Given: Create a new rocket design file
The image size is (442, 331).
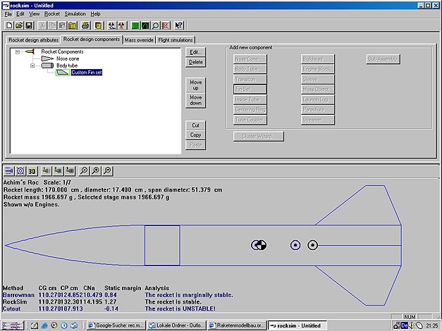Looking at the screenshot, I should coord(9,25).
